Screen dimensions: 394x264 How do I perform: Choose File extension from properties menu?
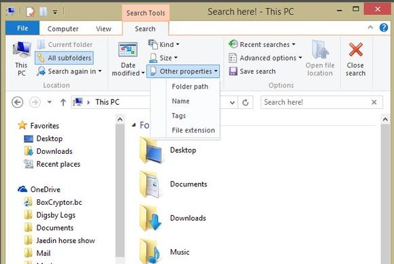(x=193, y=130)
